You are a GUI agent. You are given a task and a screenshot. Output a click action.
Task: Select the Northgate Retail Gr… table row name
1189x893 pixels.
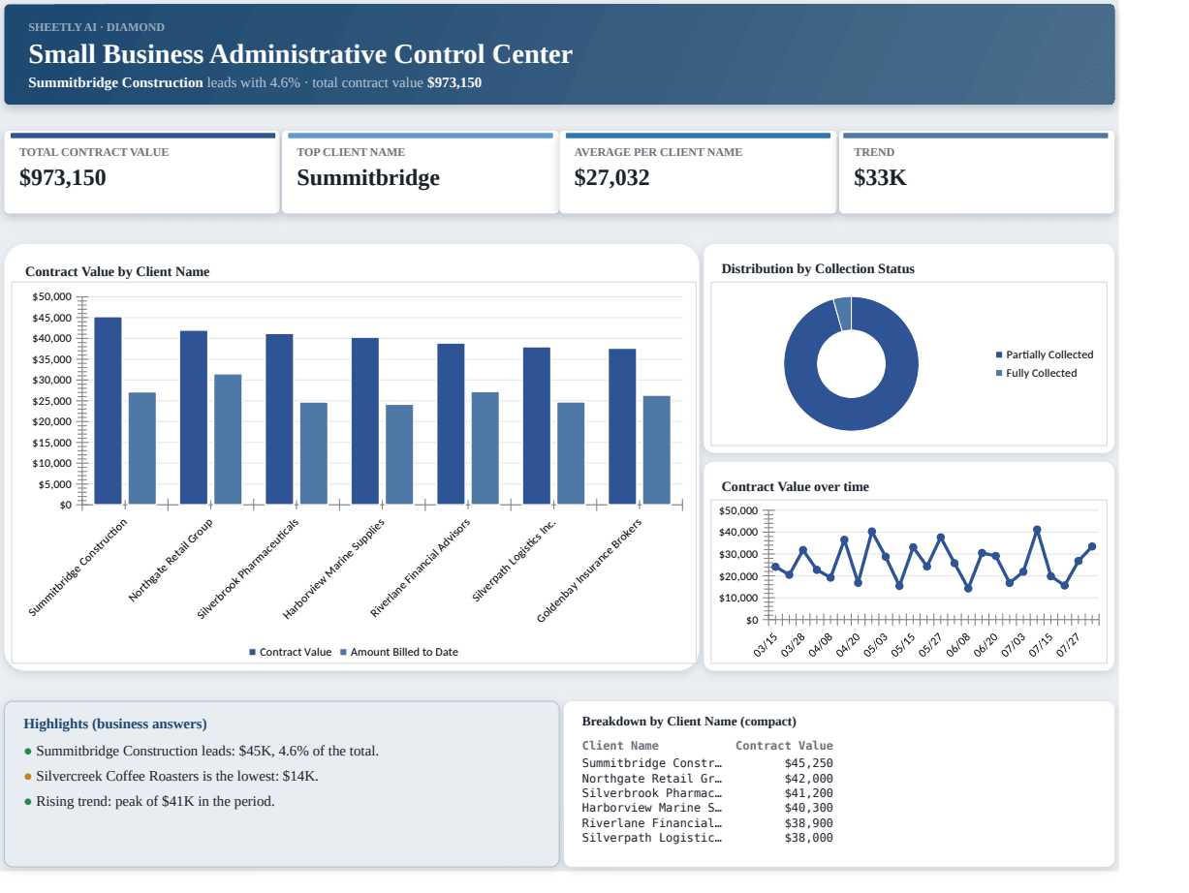click(652, 779)
